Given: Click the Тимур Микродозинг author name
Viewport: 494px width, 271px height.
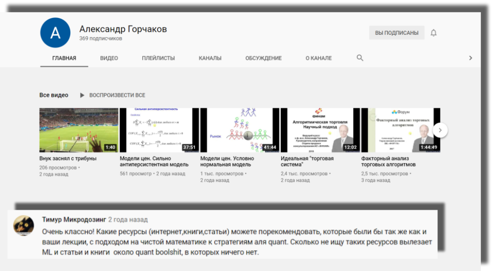Looking at the screenshot, I should [74, 219].
